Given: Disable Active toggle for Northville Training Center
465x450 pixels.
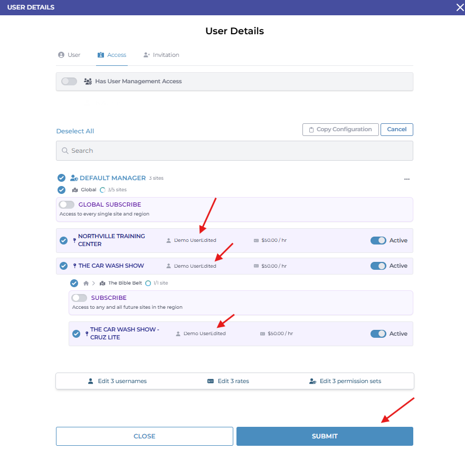Looking at the screenshot, I should click(x=378, y=240).
